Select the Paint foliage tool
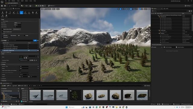 (x=21, y=13)
